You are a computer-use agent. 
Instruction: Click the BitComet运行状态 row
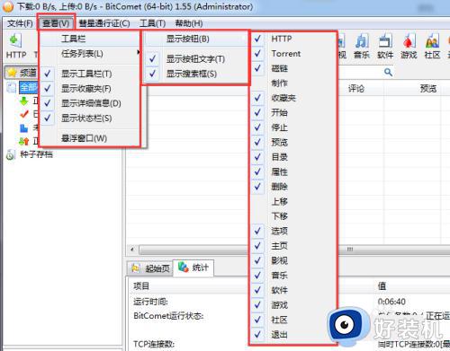(168, 316)
